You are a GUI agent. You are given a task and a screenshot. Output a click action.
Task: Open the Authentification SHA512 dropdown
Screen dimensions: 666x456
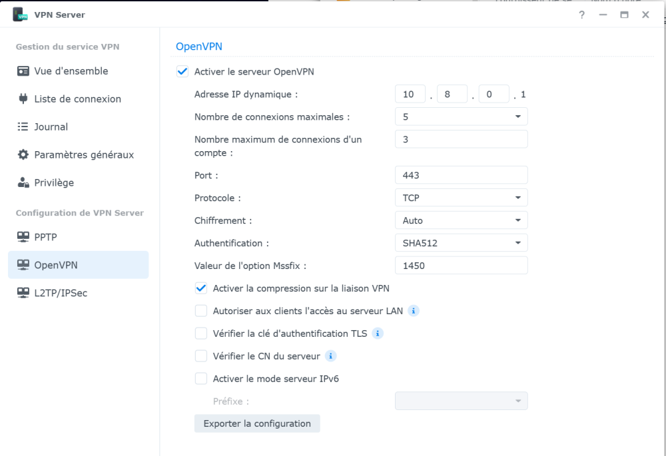click(x=461, y=243)
